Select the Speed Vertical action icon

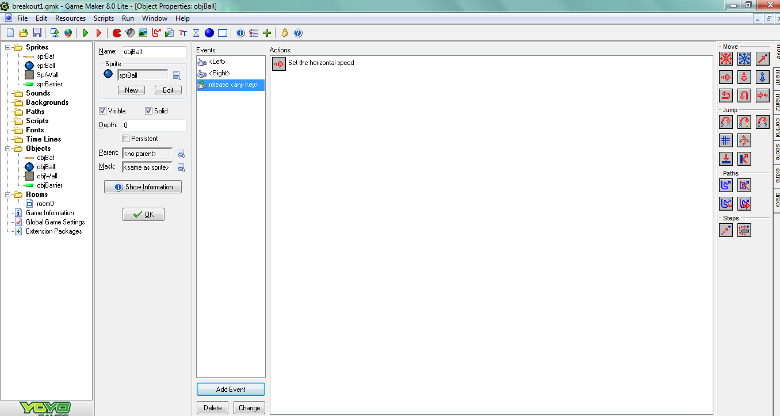[744, 77]
